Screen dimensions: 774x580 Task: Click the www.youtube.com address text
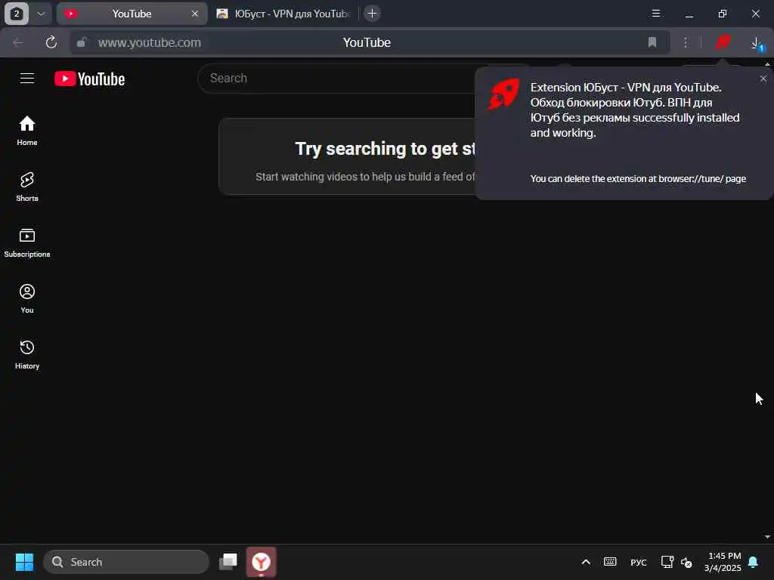(x=150, y=42)
